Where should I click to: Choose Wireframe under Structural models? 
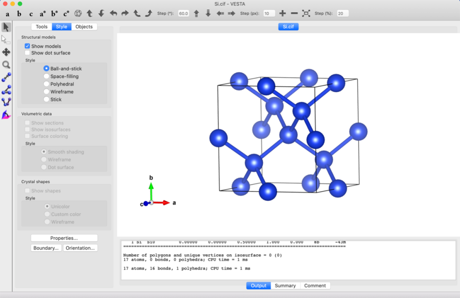coord(46,92)
